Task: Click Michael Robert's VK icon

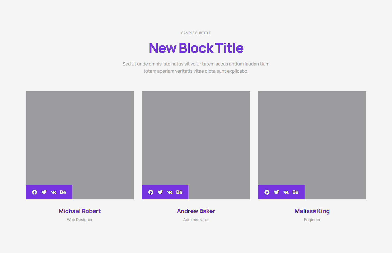Action: 54,192
